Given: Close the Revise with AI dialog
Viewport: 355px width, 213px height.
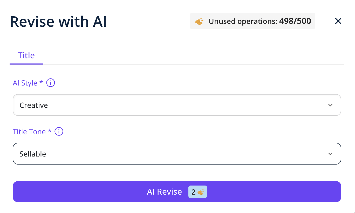Looking at the screenshot, I should pos(338,21).
